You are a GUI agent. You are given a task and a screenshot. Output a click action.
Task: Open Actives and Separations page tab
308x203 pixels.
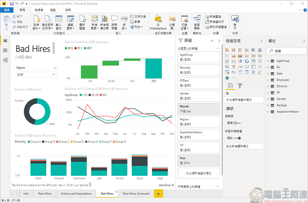[76, 193]
